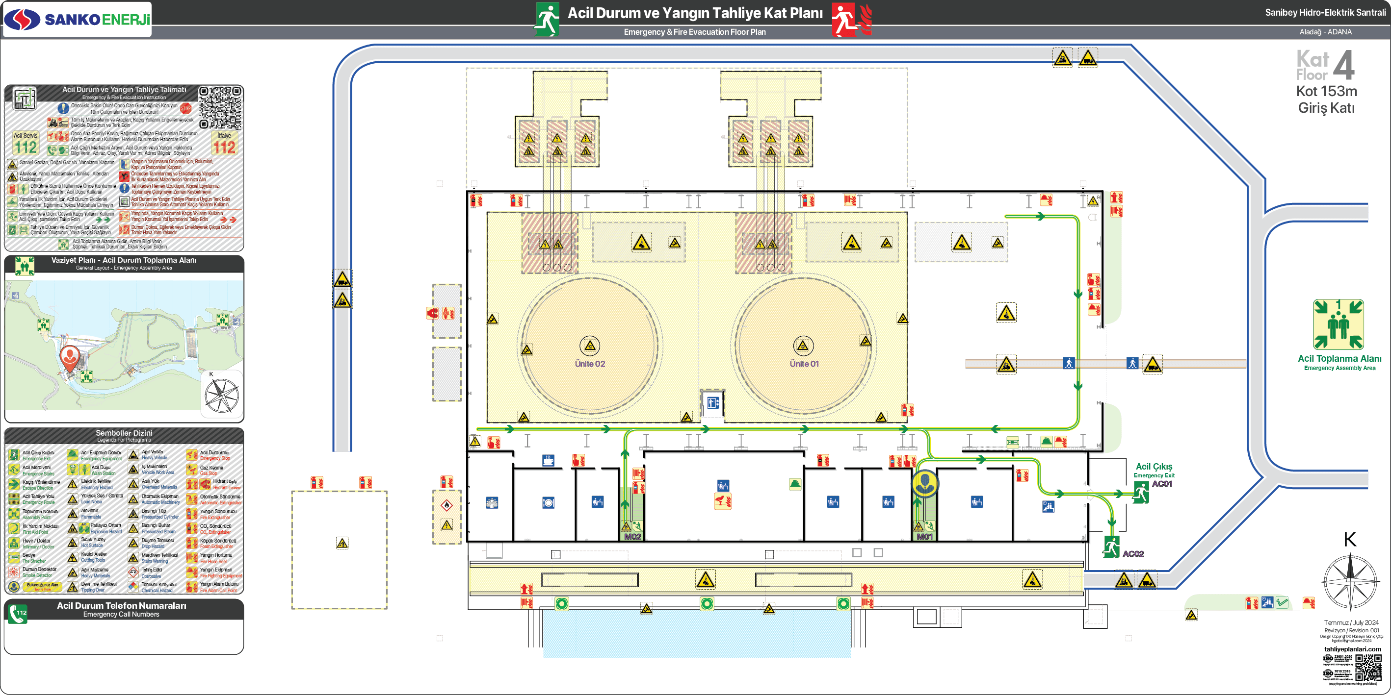Image resolution: width=1391 pixels, height=695 pixels.
Task: Click the QR code in the instructions panel
Action: coord(220,107)
